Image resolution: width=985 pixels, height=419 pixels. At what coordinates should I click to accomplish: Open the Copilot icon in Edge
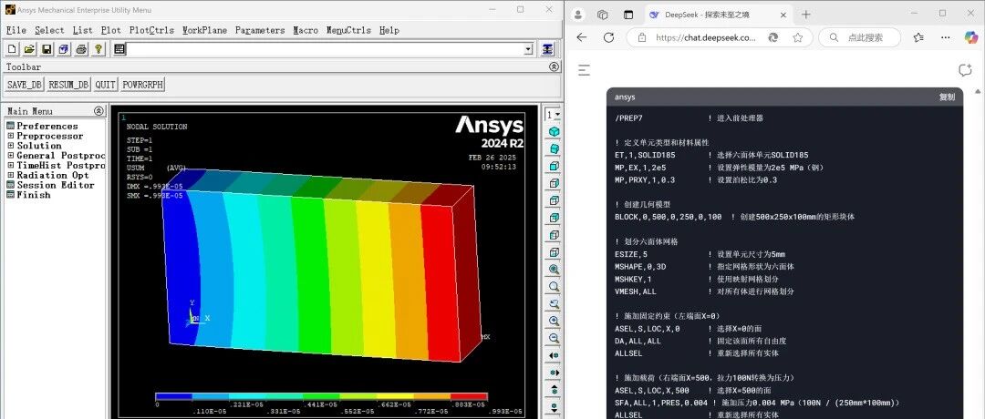971,37
